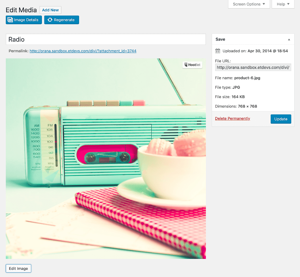Click the Image Details button
Viewport: 300px width, 277px height.
(x=24, y=20)
